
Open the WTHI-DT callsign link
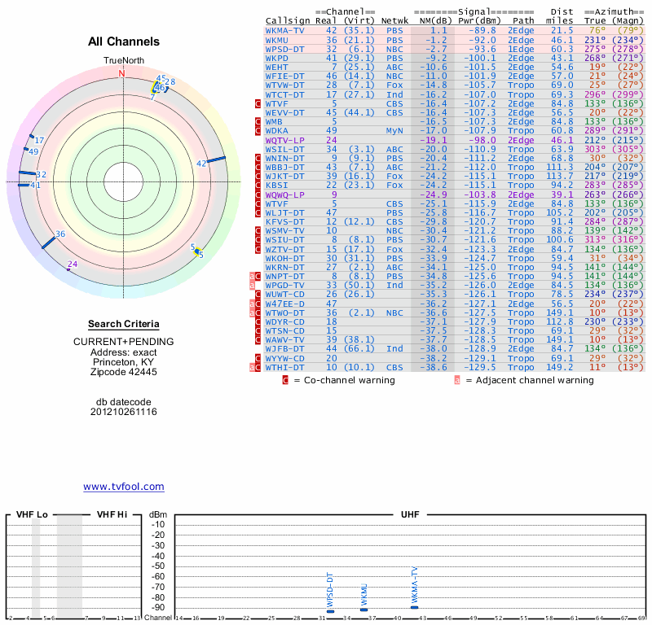286,368
